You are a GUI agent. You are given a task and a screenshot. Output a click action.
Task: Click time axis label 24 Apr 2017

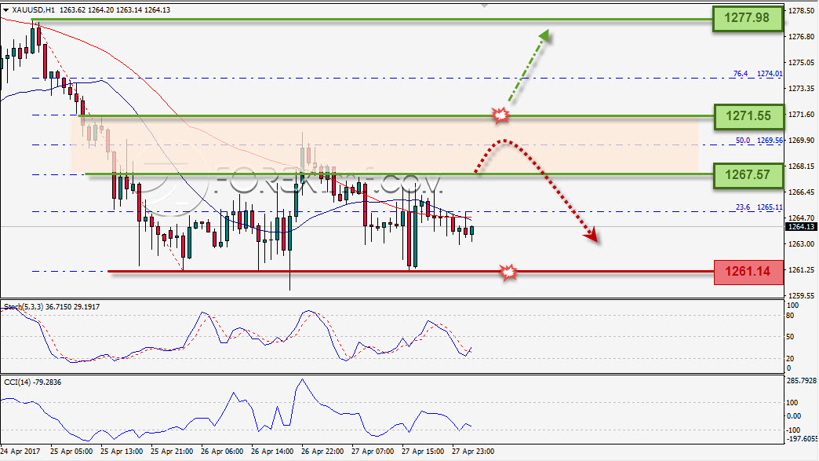(x=20, y=451)
